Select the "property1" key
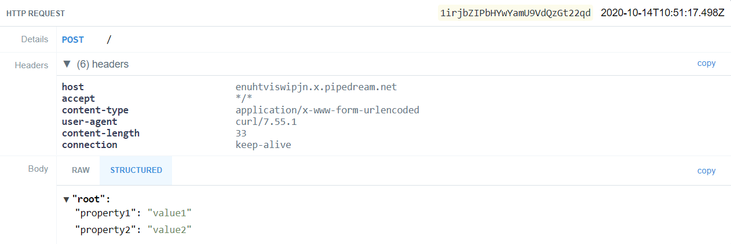 tap(107, 213)
